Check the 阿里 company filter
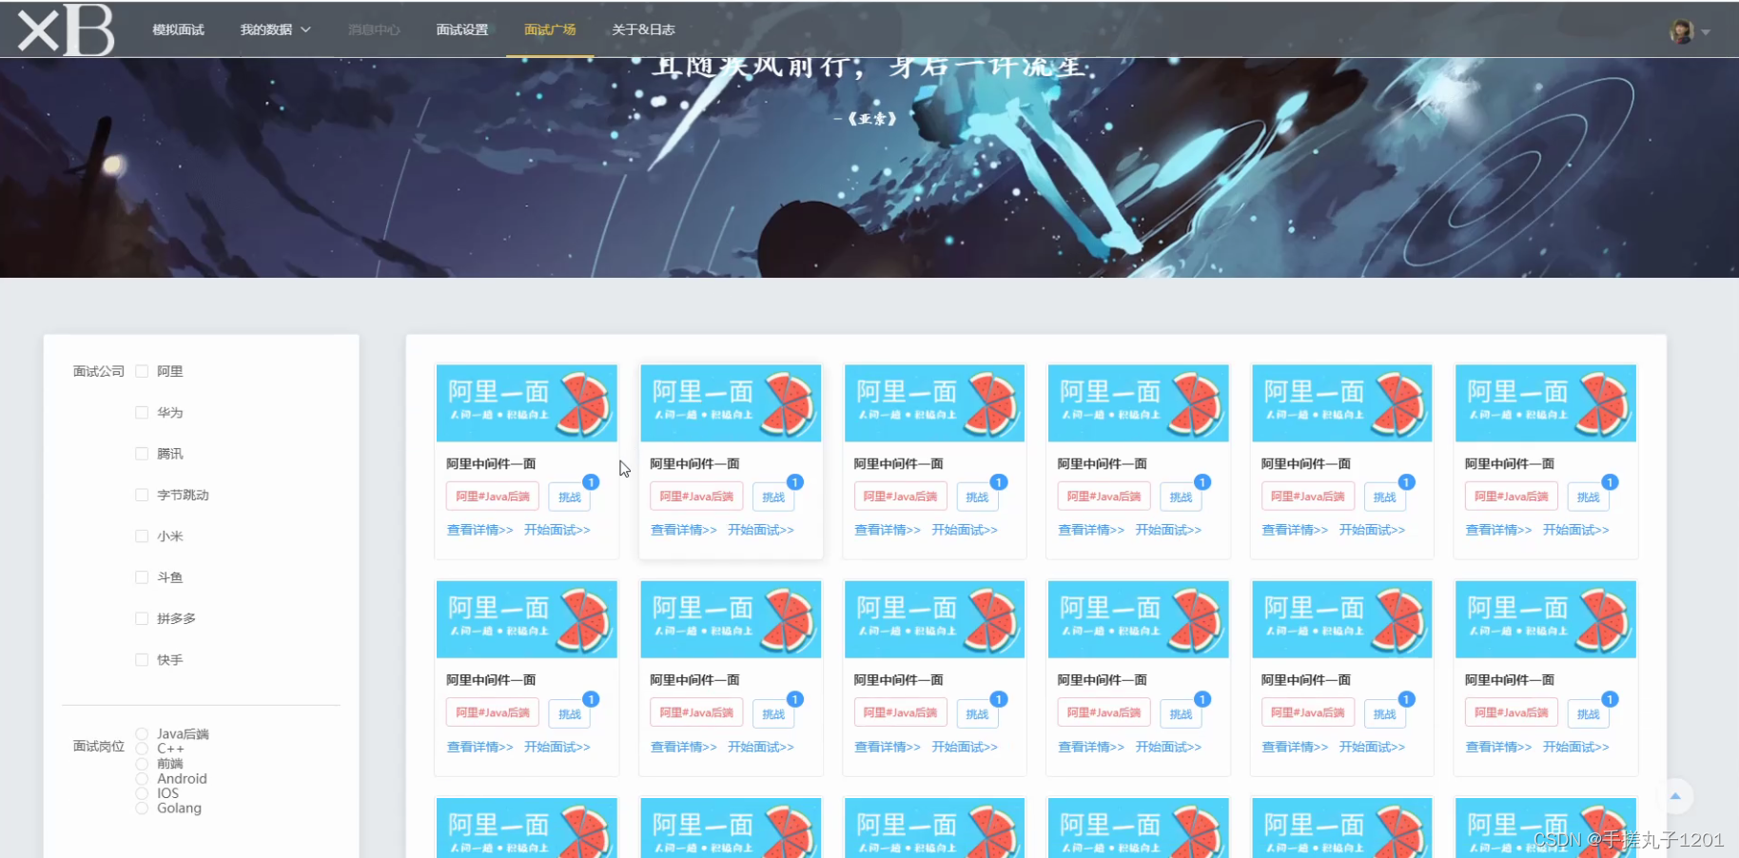The width and height of the screenshot is (1739, 858). tap(142, 371)
